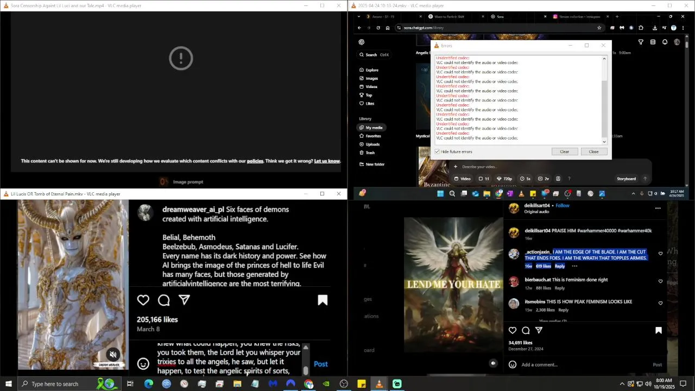
Task: Click share arrow on dreamweaver_ai_pl post
Action: coord(185,300)
